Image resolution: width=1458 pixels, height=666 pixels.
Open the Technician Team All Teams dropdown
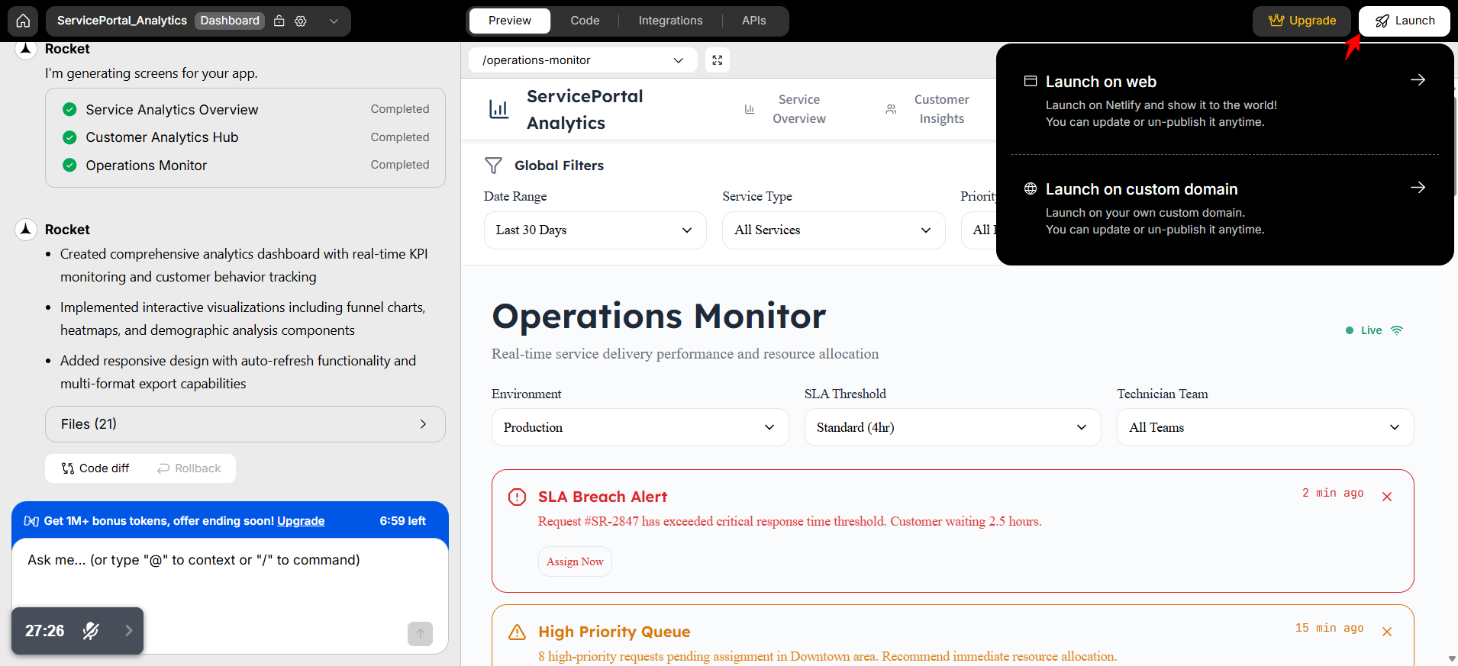click(1265, 427)
